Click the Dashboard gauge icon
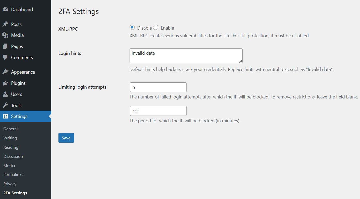360x199 pixels. [x=5, y=10]
